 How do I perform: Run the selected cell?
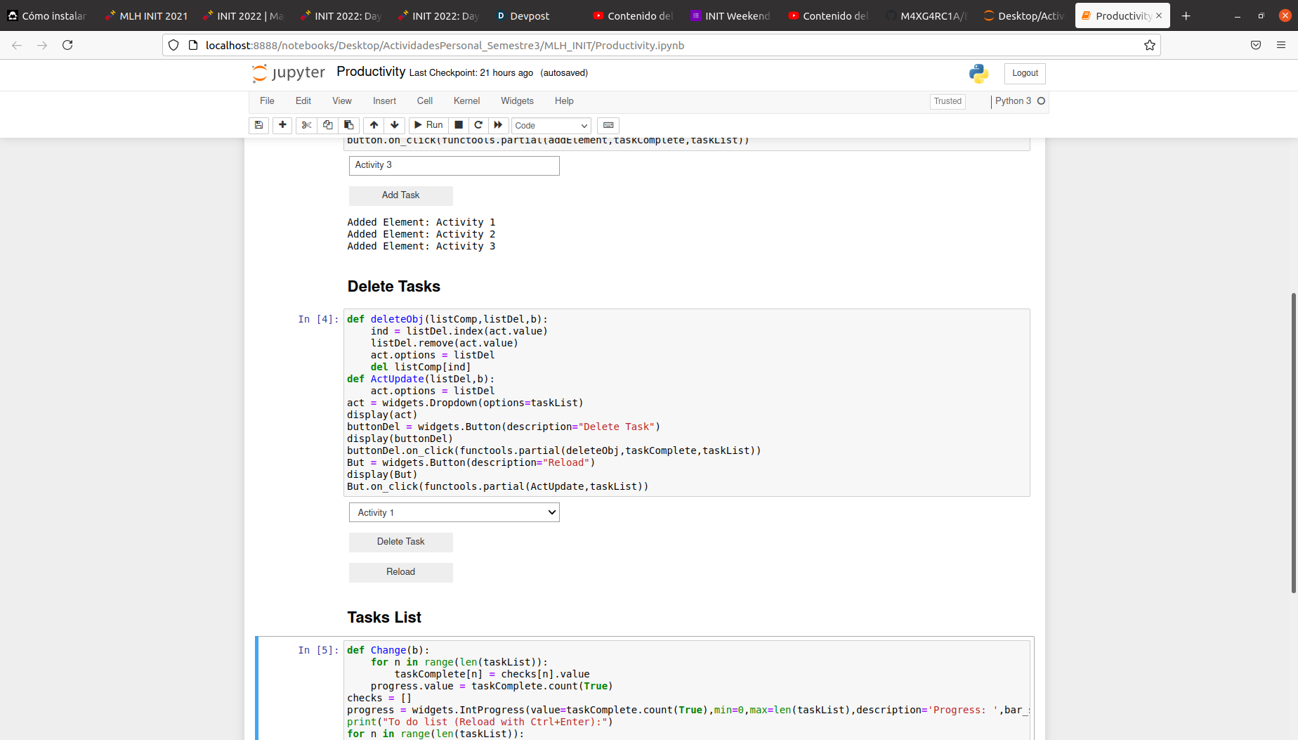click(x=428, y=125)
